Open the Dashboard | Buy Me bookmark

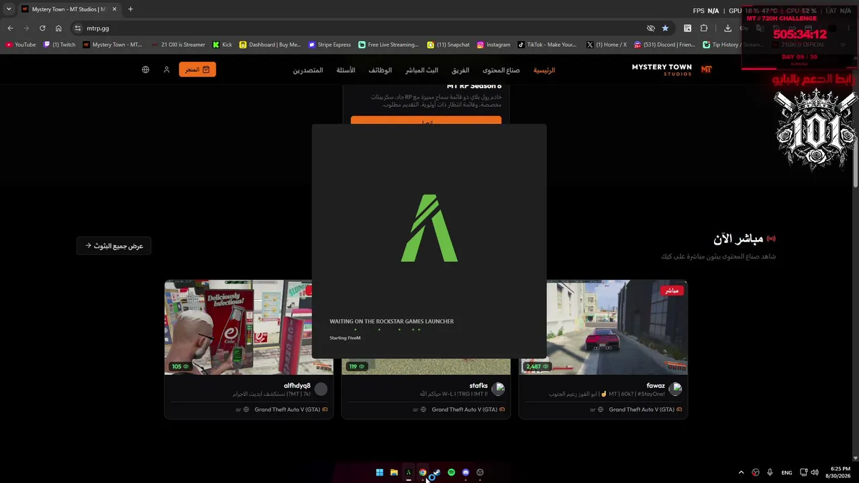[x=270, y=45]
